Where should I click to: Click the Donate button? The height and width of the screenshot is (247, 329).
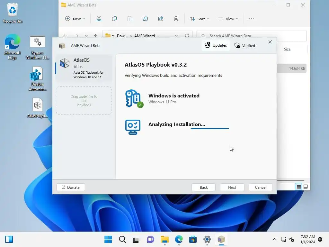tap(71, 188)
